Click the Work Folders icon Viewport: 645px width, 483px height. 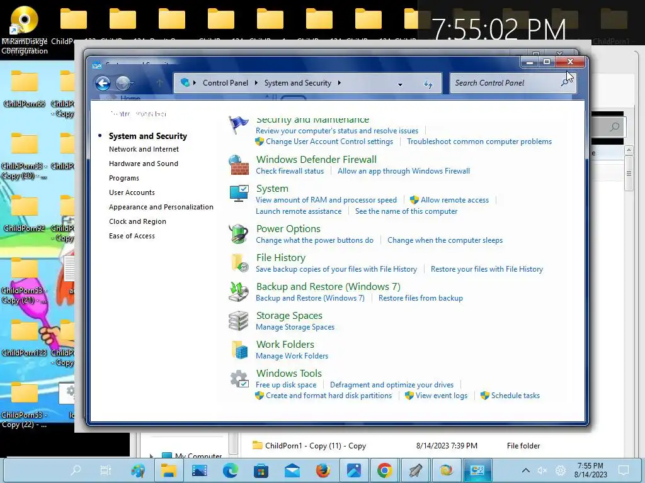239,350
